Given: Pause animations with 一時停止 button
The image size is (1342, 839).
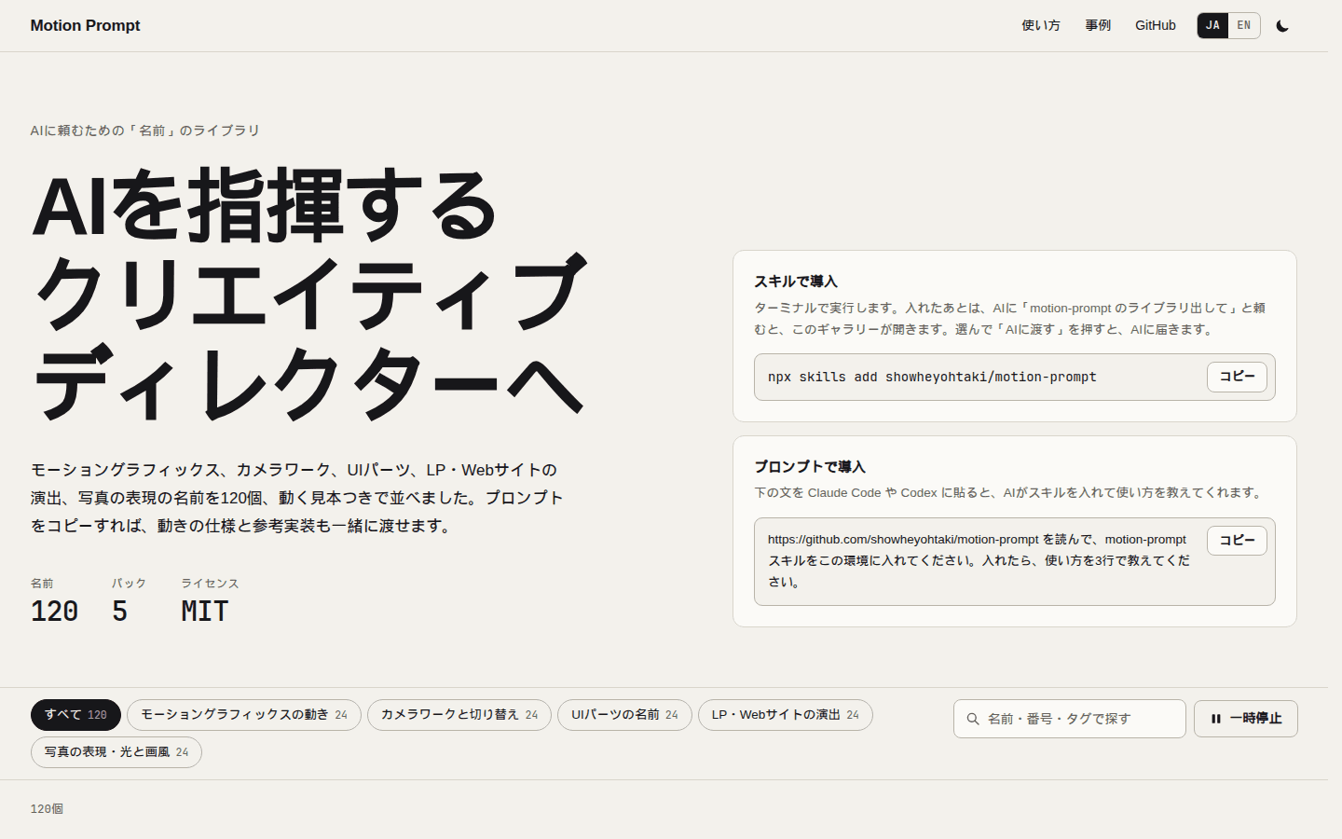Looking at the screenshot, I should pos(1246,719).
